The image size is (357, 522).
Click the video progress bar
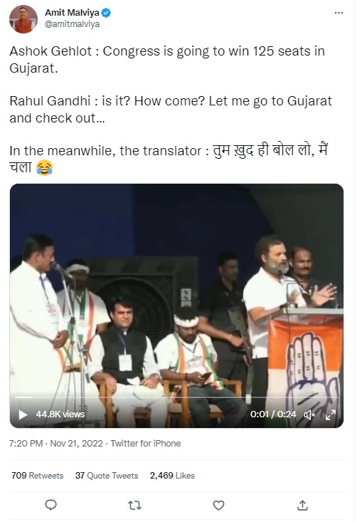(x=176, y=397)
